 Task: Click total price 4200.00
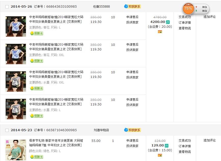pyautogui.click(x=158, y=22)
